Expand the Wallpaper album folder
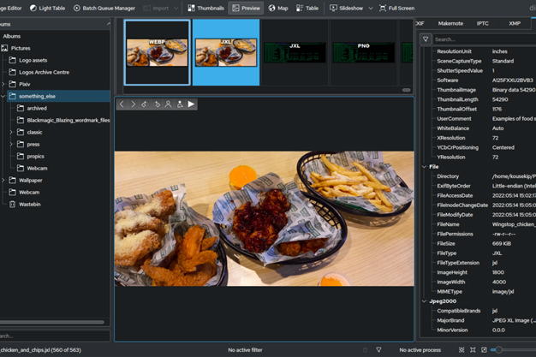The image size is (536, 357). pyautogui.click(x=4, y=180)
